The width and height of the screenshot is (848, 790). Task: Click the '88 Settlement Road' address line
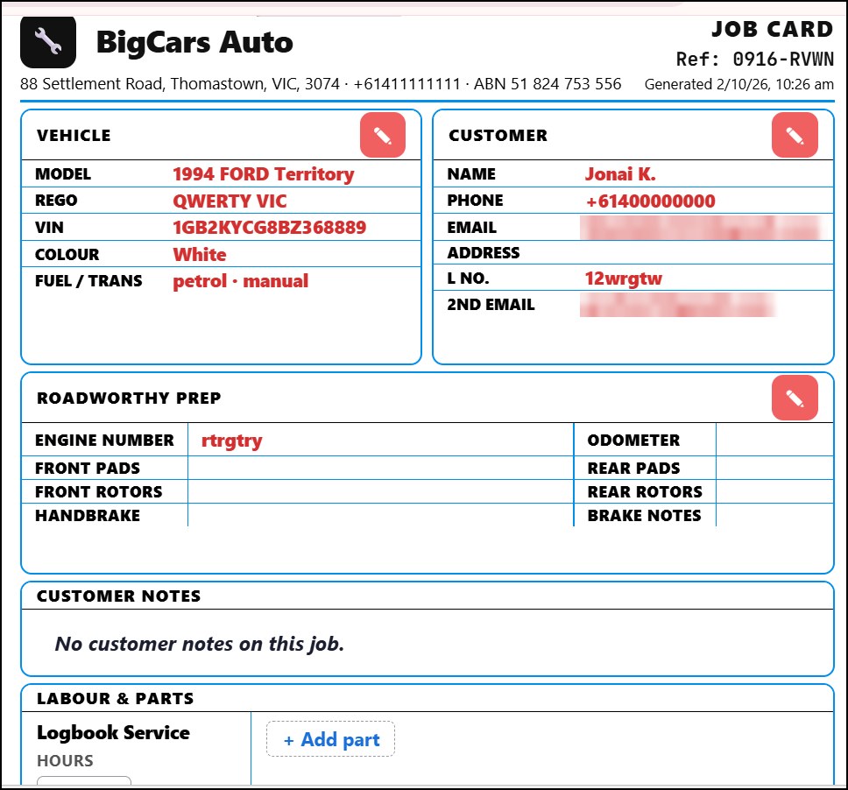[x=321, y=84]
